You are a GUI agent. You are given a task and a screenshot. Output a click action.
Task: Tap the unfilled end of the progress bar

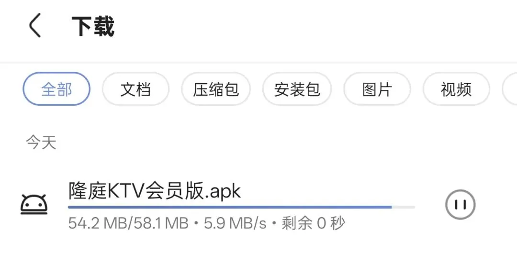point(403,207)
